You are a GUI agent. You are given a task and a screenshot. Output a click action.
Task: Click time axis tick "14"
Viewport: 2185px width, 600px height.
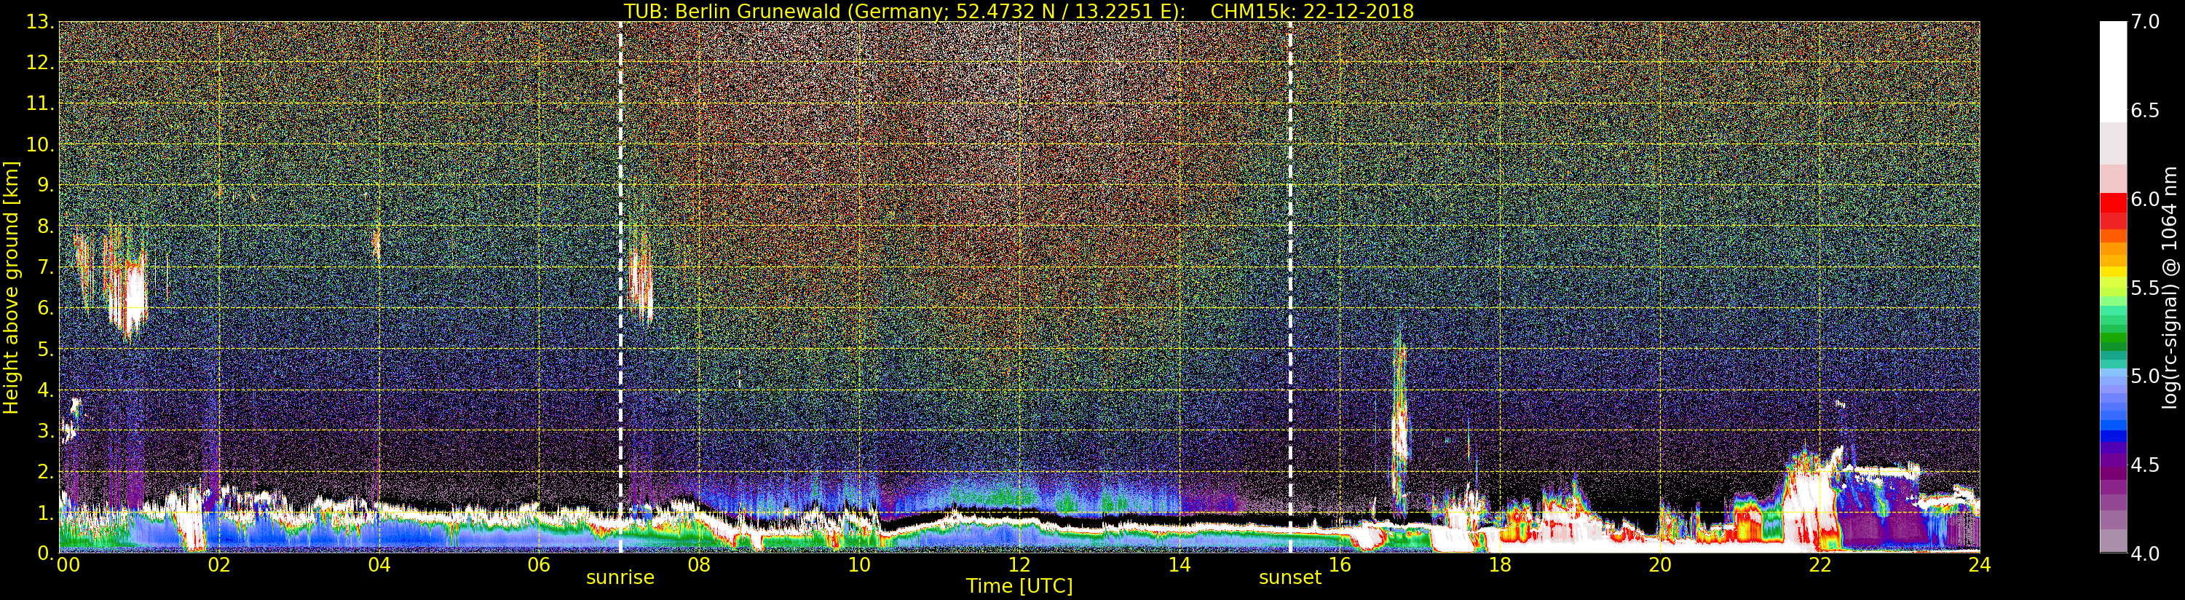[1179, 564]
